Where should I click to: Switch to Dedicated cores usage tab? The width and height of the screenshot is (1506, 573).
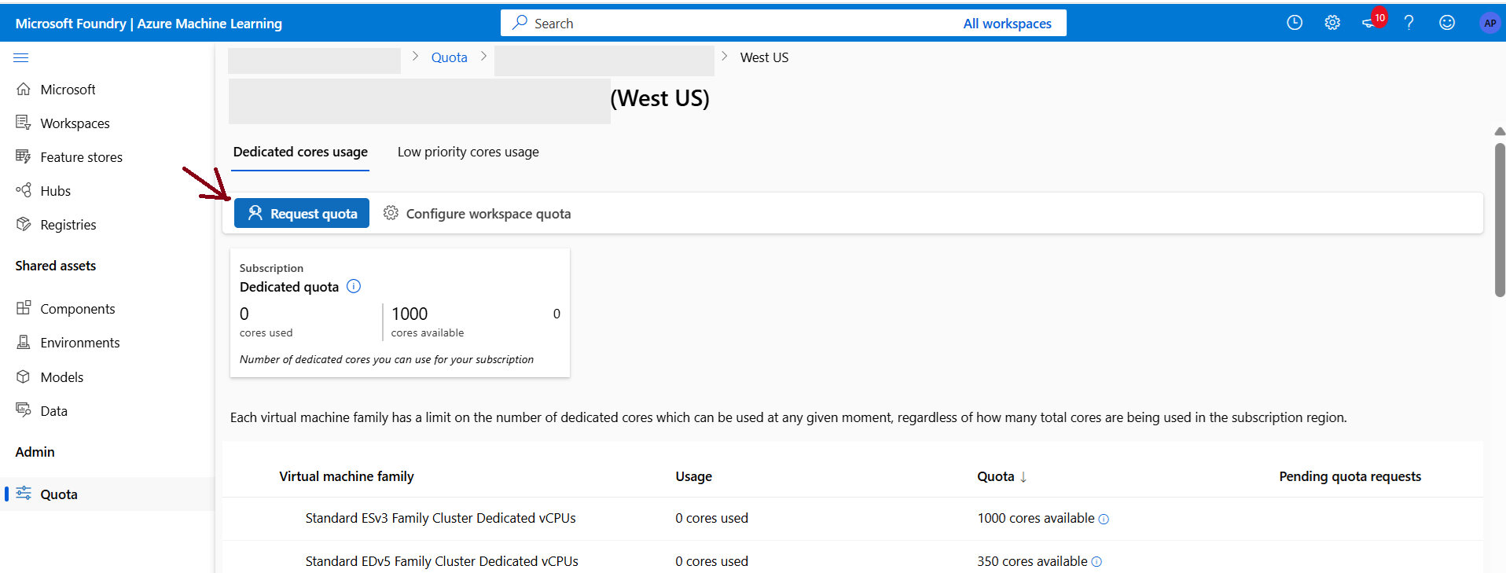(300, 152)
